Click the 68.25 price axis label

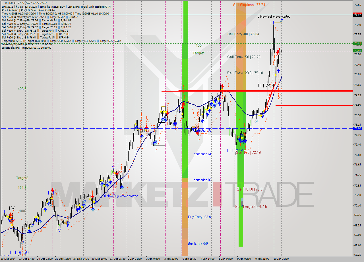tap(357, 255)
